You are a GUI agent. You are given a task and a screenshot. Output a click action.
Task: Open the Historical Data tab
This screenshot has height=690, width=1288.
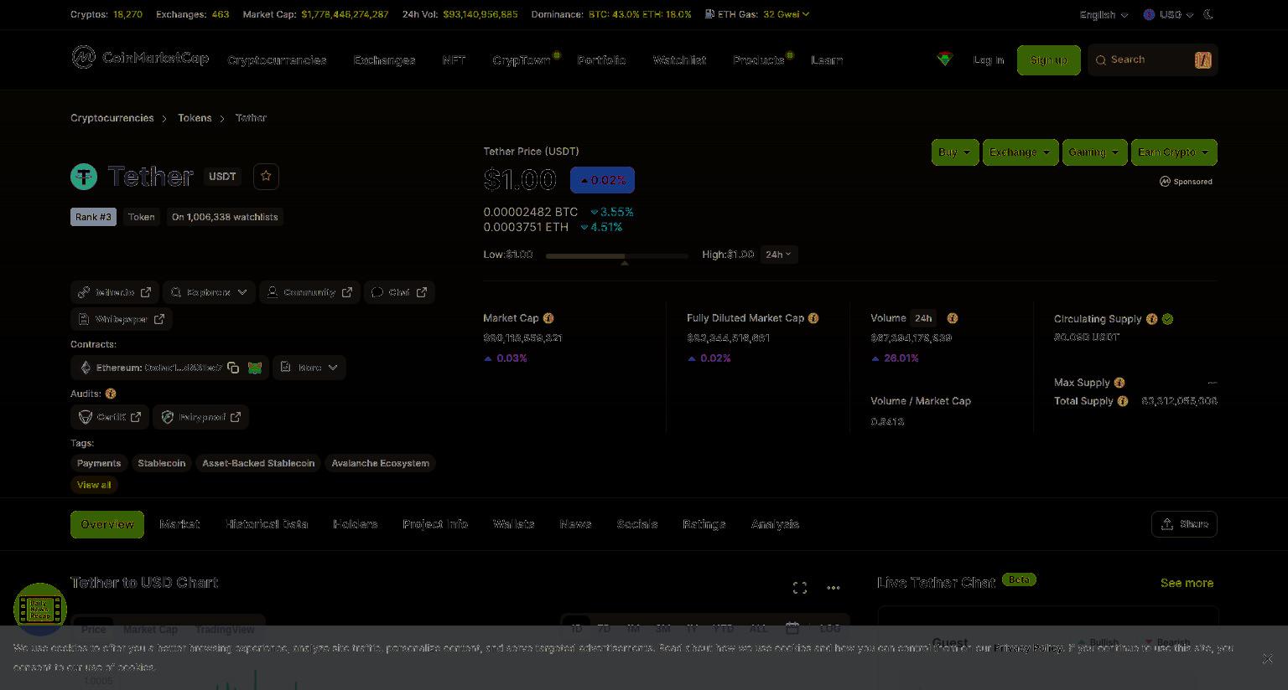pos(267,524)
